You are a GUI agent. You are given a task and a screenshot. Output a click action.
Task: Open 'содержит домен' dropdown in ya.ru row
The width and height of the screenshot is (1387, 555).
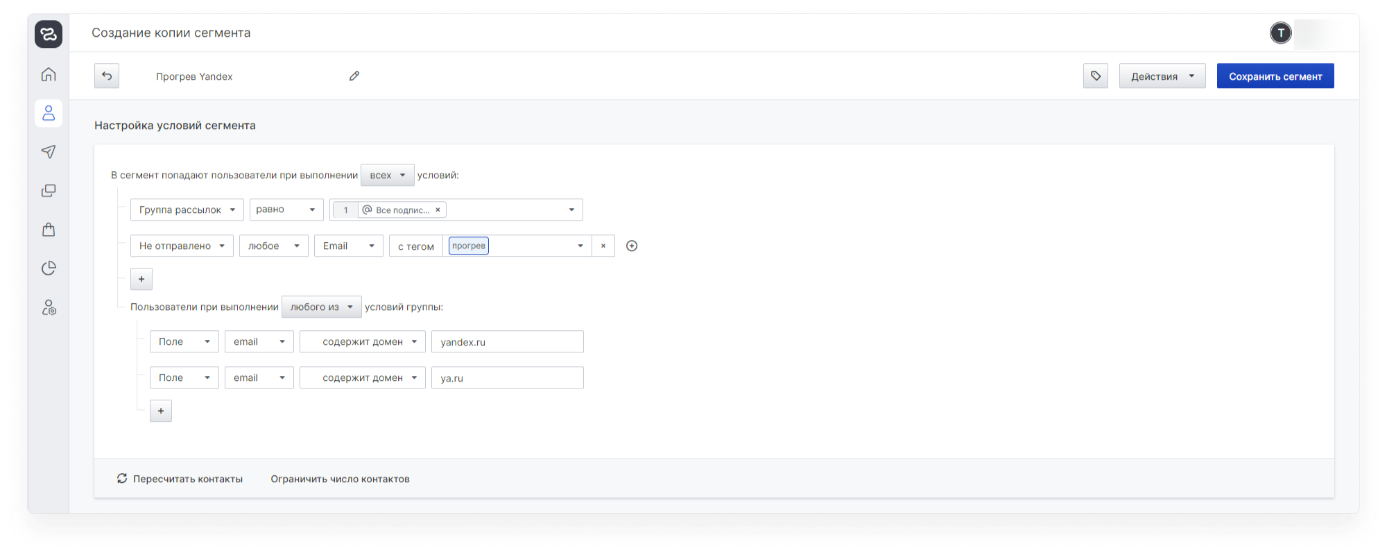(363, 377)
